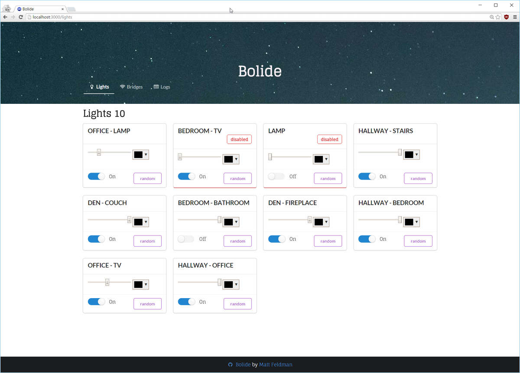
Task: Click the zoom magnifier icon in address bar
Action: click(492, 17)
